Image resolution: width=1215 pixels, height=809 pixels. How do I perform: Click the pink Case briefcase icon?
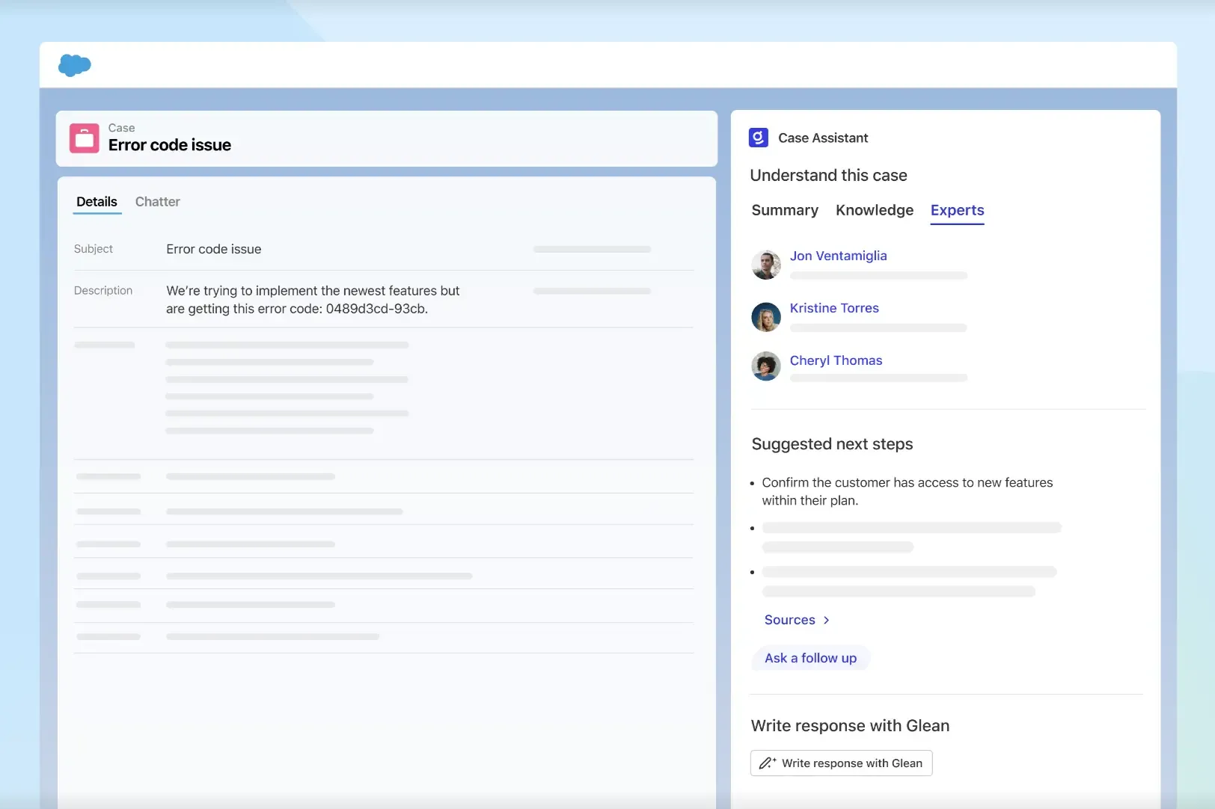coord(85,138)
